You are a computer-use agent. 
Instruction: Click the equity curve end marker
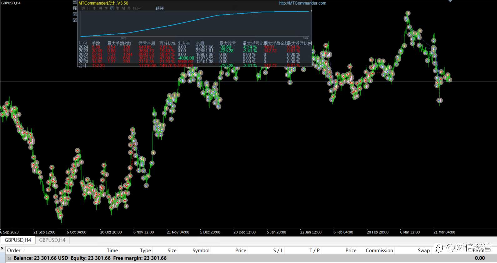coord(310,11)
